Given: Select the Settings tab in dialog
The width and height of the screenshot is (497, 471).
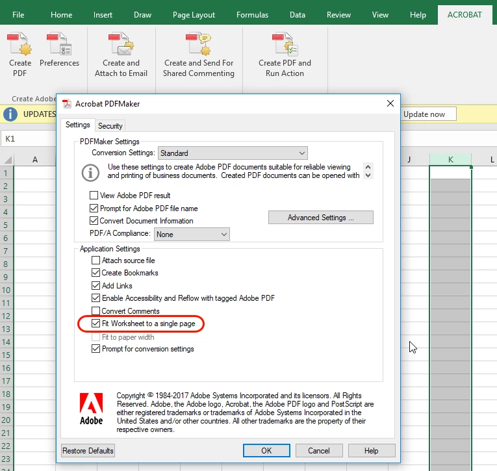Looking at the screenshot, I should point(78,125).
